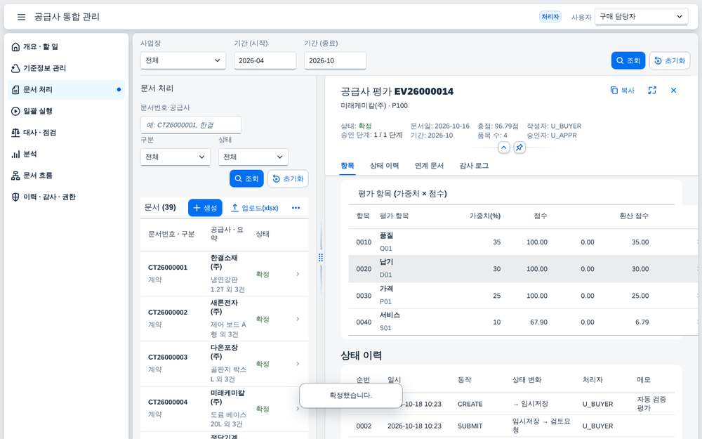Click 업로드(xlsx) button
This screenshot has width=702, height=439.
point(254,208)
